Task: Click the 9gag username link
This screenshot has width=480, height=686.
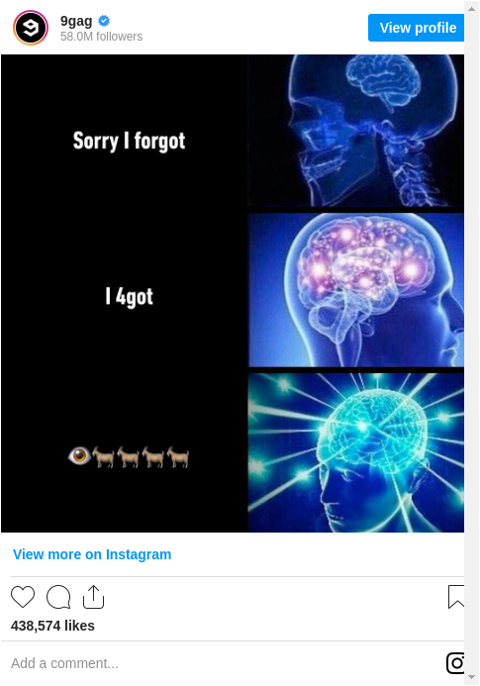Action: pyautogui.click(x=76, y=21)
